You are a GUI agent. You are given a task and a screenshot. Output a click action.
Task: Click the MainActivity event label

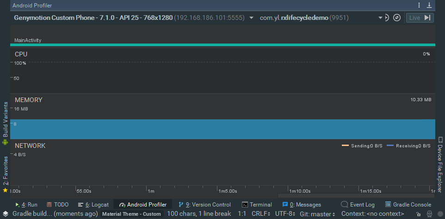[28, 40]
